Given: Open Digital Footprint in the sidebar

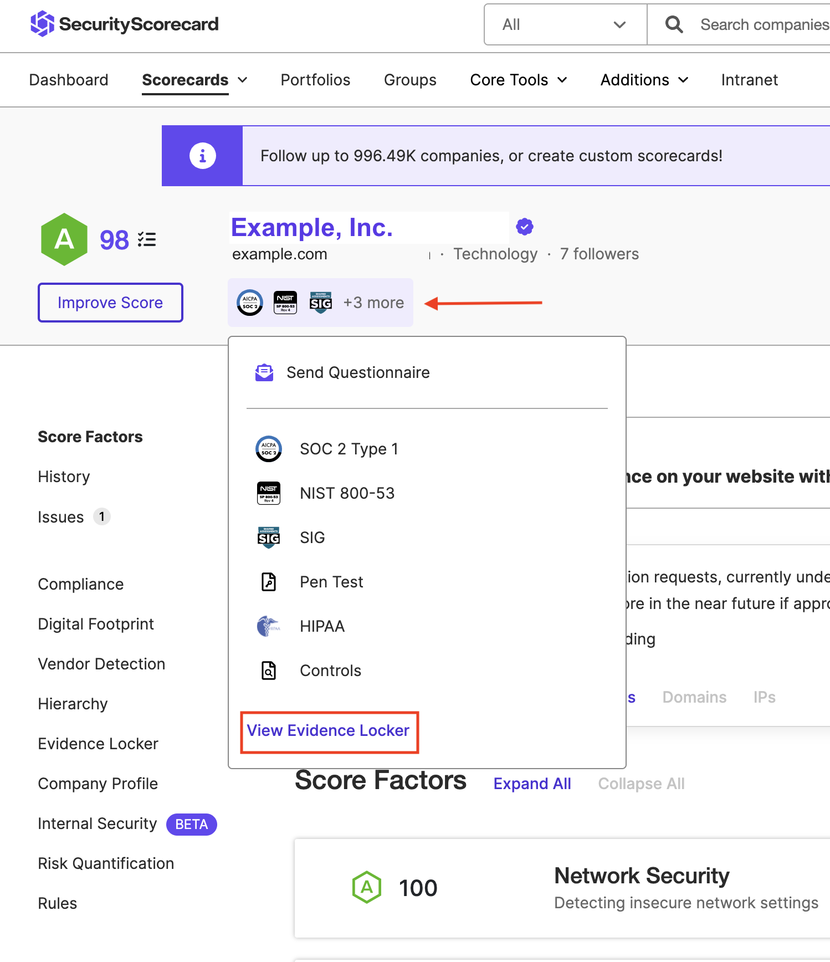Looking at the screenshot, I should pyautogui.click(x=96, y=624).
